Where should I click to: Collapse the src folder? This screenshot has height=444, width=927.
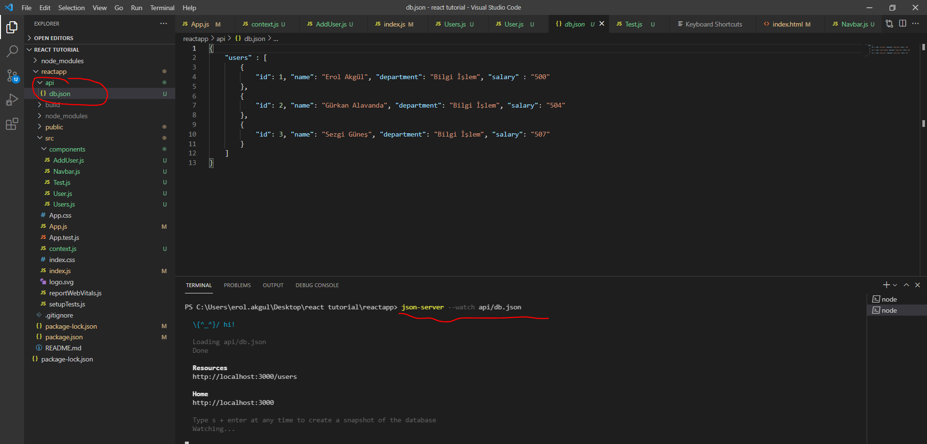click(49, 139)
